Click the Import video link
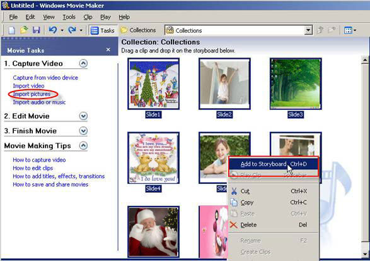Viewport: 370px width, 261px height. click(x=28, y=86)
